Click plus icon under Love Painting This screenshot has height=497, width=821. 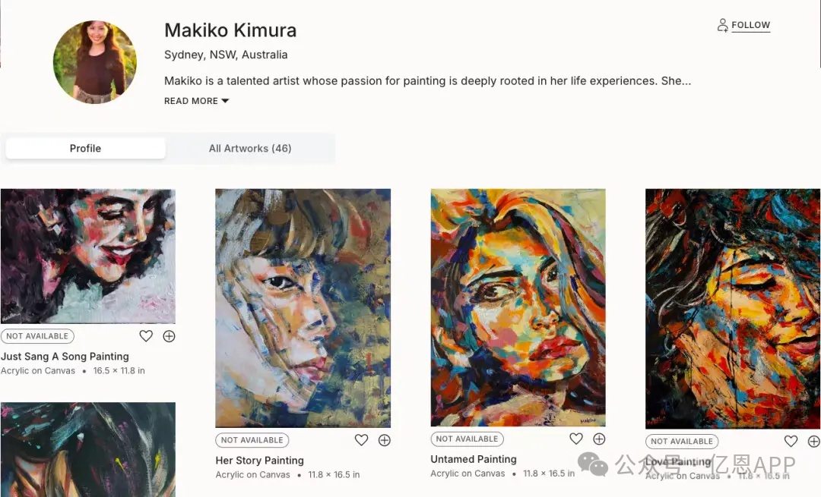pos(813,441)
